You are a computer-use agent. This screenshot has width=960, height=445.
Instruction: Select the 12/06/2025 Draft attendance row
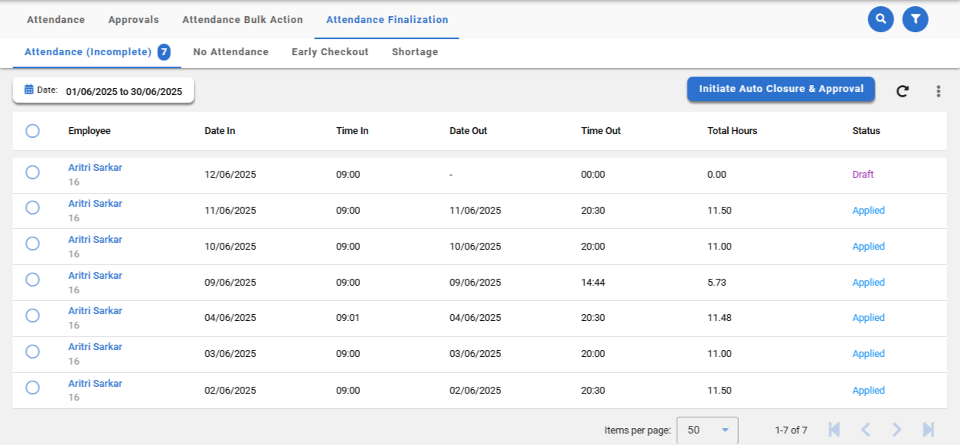point(32,173)
